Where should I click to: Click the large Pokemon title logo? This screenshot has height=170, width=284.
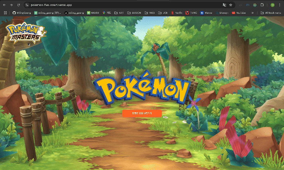(142, 88)
